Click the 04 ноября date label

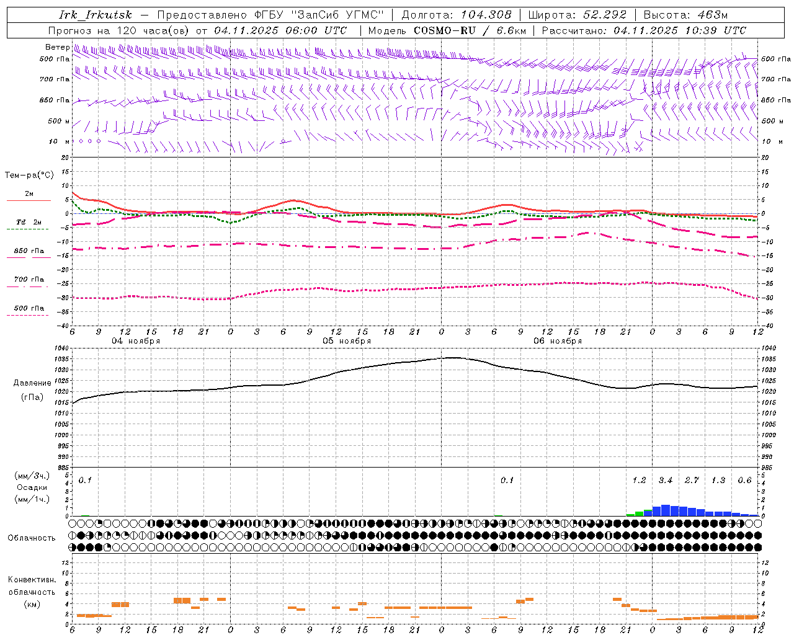pyautogui.click(x=136, y=341)
